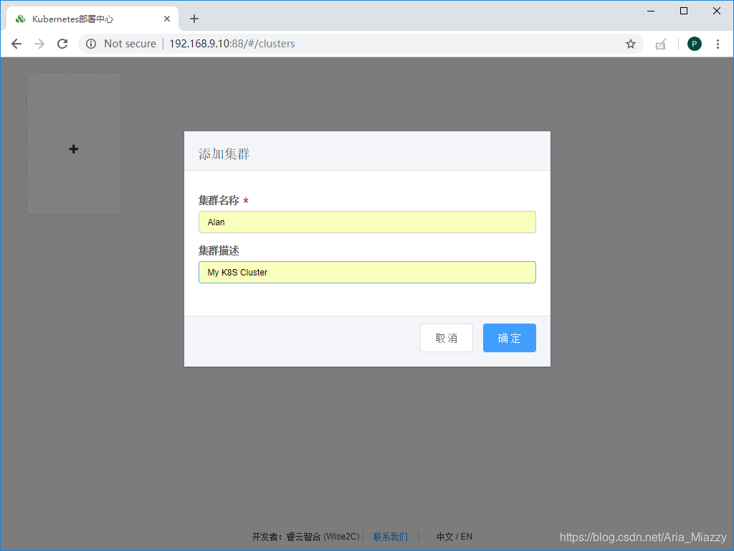Maximize the browser window
The image size is (734, 551).
[683, 11]
